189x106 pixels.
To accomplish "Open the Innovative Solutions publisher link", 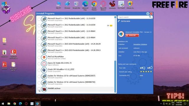I will (x=140, y=44).
